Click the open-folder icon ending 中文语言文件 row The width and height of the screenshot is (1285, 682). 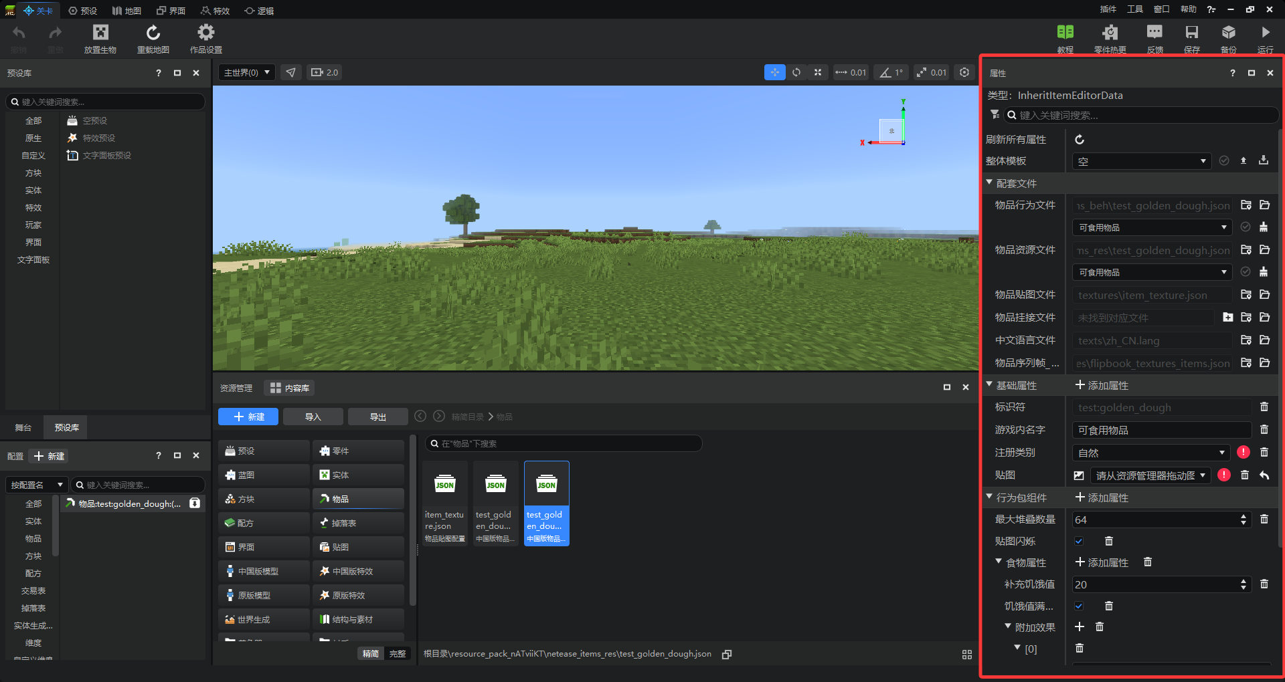pyautogui.click(x=1264, y=340)
